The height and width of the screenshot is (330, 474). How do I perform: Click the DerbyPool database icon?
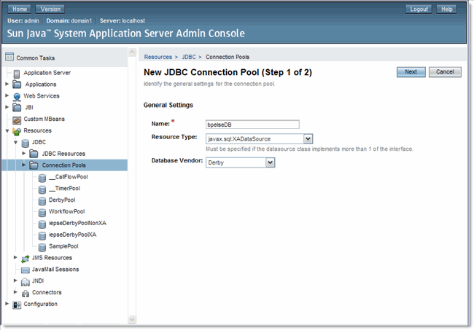[x=42, y=201]
